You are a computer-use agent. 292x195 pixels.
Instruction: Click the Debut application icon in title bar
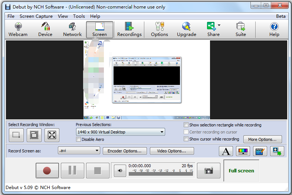(x=8, y=7)
